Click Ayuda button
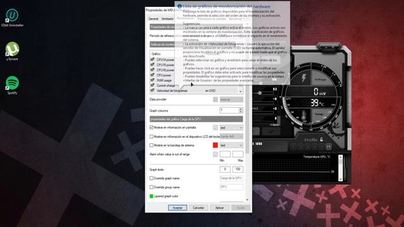This screenshot has width=404, height=227. click(241, 207)
